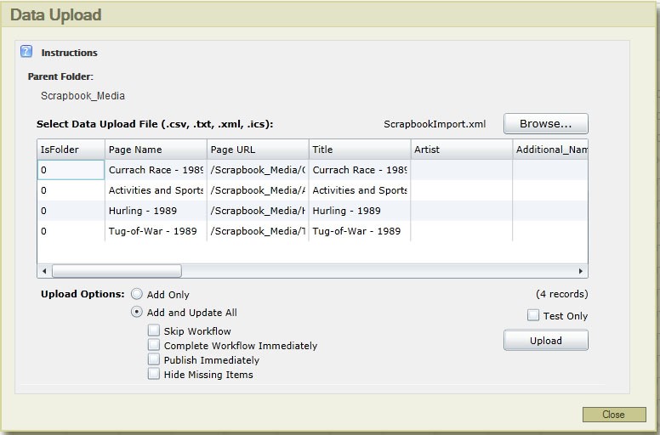Click the horizontal scrollbar thumb

117,271
